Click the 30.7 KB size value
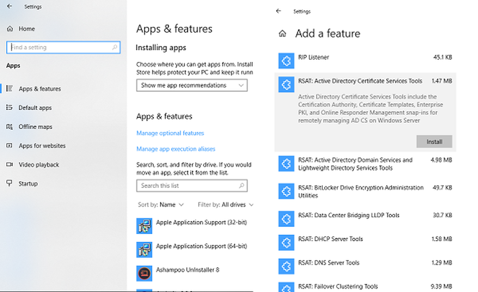Screen dimensions: 478x292 (442, 215)
